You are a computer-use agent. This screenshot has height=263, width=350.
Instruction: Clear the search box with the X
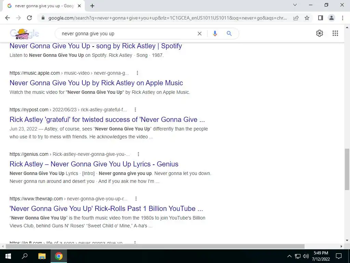tap(200, 34)
